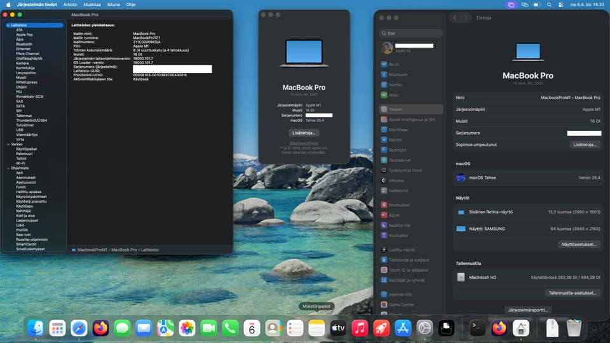Screen dimensions: 610x343
Task: Select Wi-Fi under Verkko in tree
Action: click(x=20, y=163)
